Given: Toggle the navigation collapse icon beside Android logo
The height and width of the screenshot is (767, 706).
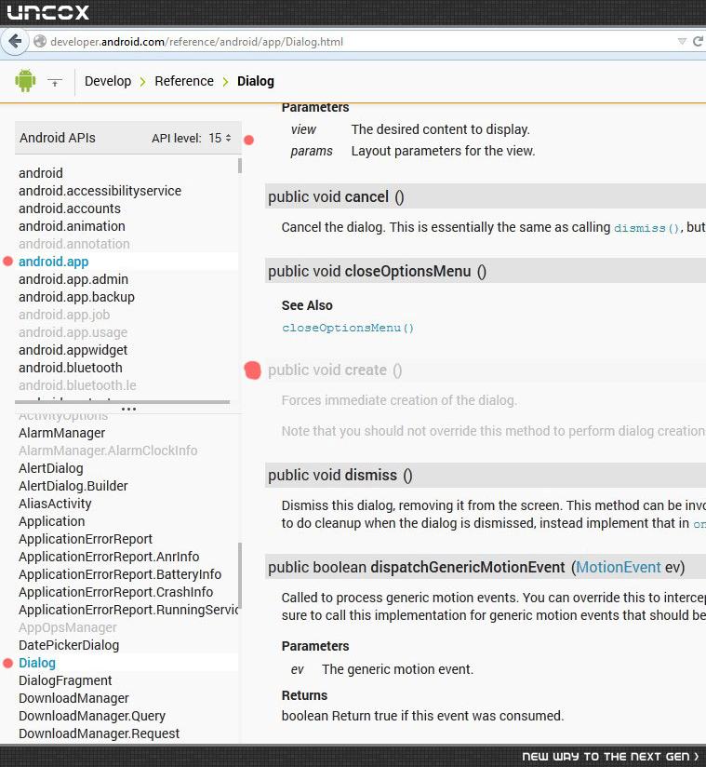Looking at the screenshot, I should [55, 82].
